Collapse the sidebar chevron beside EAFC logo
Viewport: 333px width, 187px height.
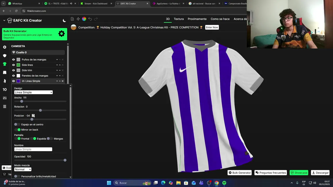pos(4,21)
